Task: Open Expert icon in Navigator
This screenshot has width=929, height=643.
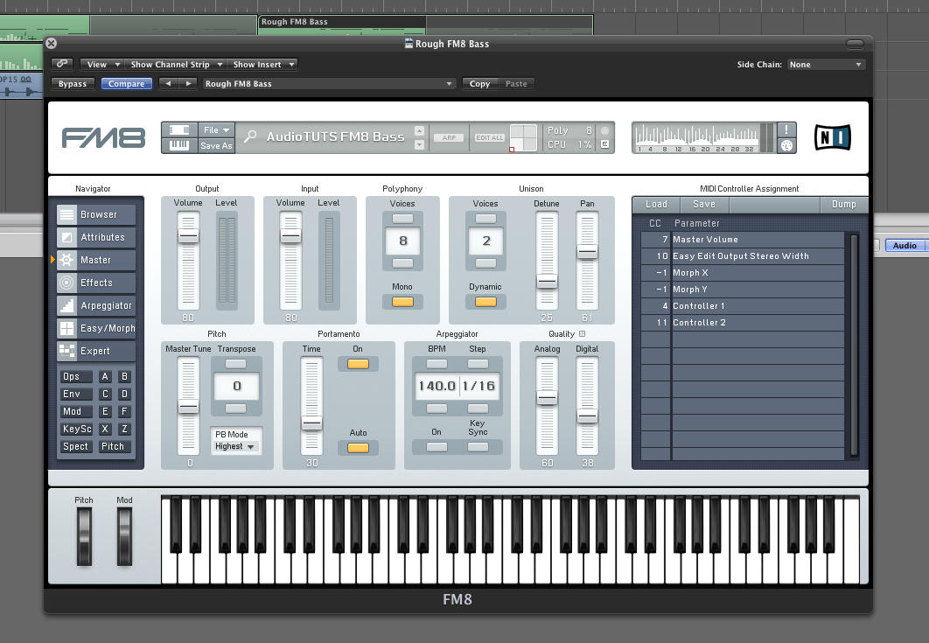Action: (66, 351)
